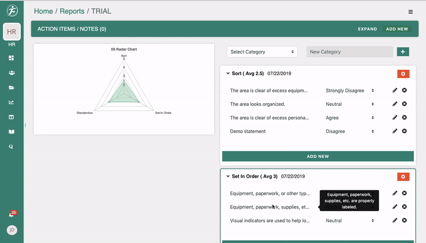Screen dimensions: 426x243
Task: Open the Select Category dropdown
Action: point(262,52)
